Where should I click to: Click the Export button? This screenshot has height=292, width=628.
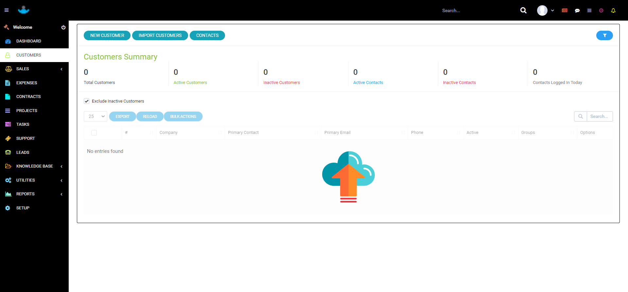123,117
